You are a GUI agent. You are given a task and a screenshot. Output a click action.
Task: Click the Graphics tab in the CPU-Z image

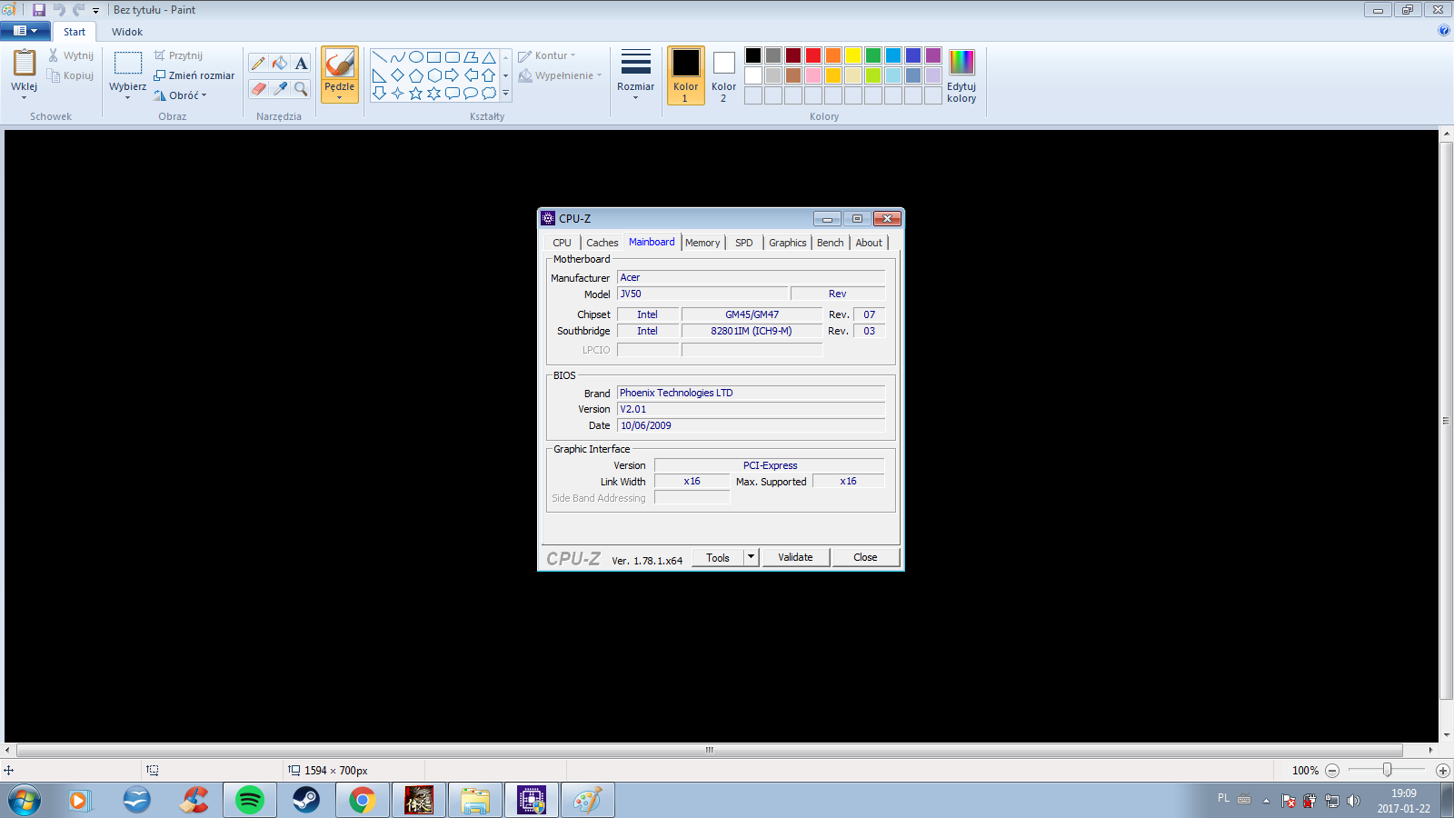point(787,243)
